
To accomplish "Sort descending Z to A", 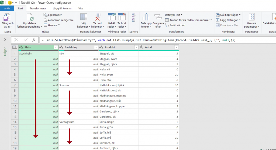I will tap(134, 20).
